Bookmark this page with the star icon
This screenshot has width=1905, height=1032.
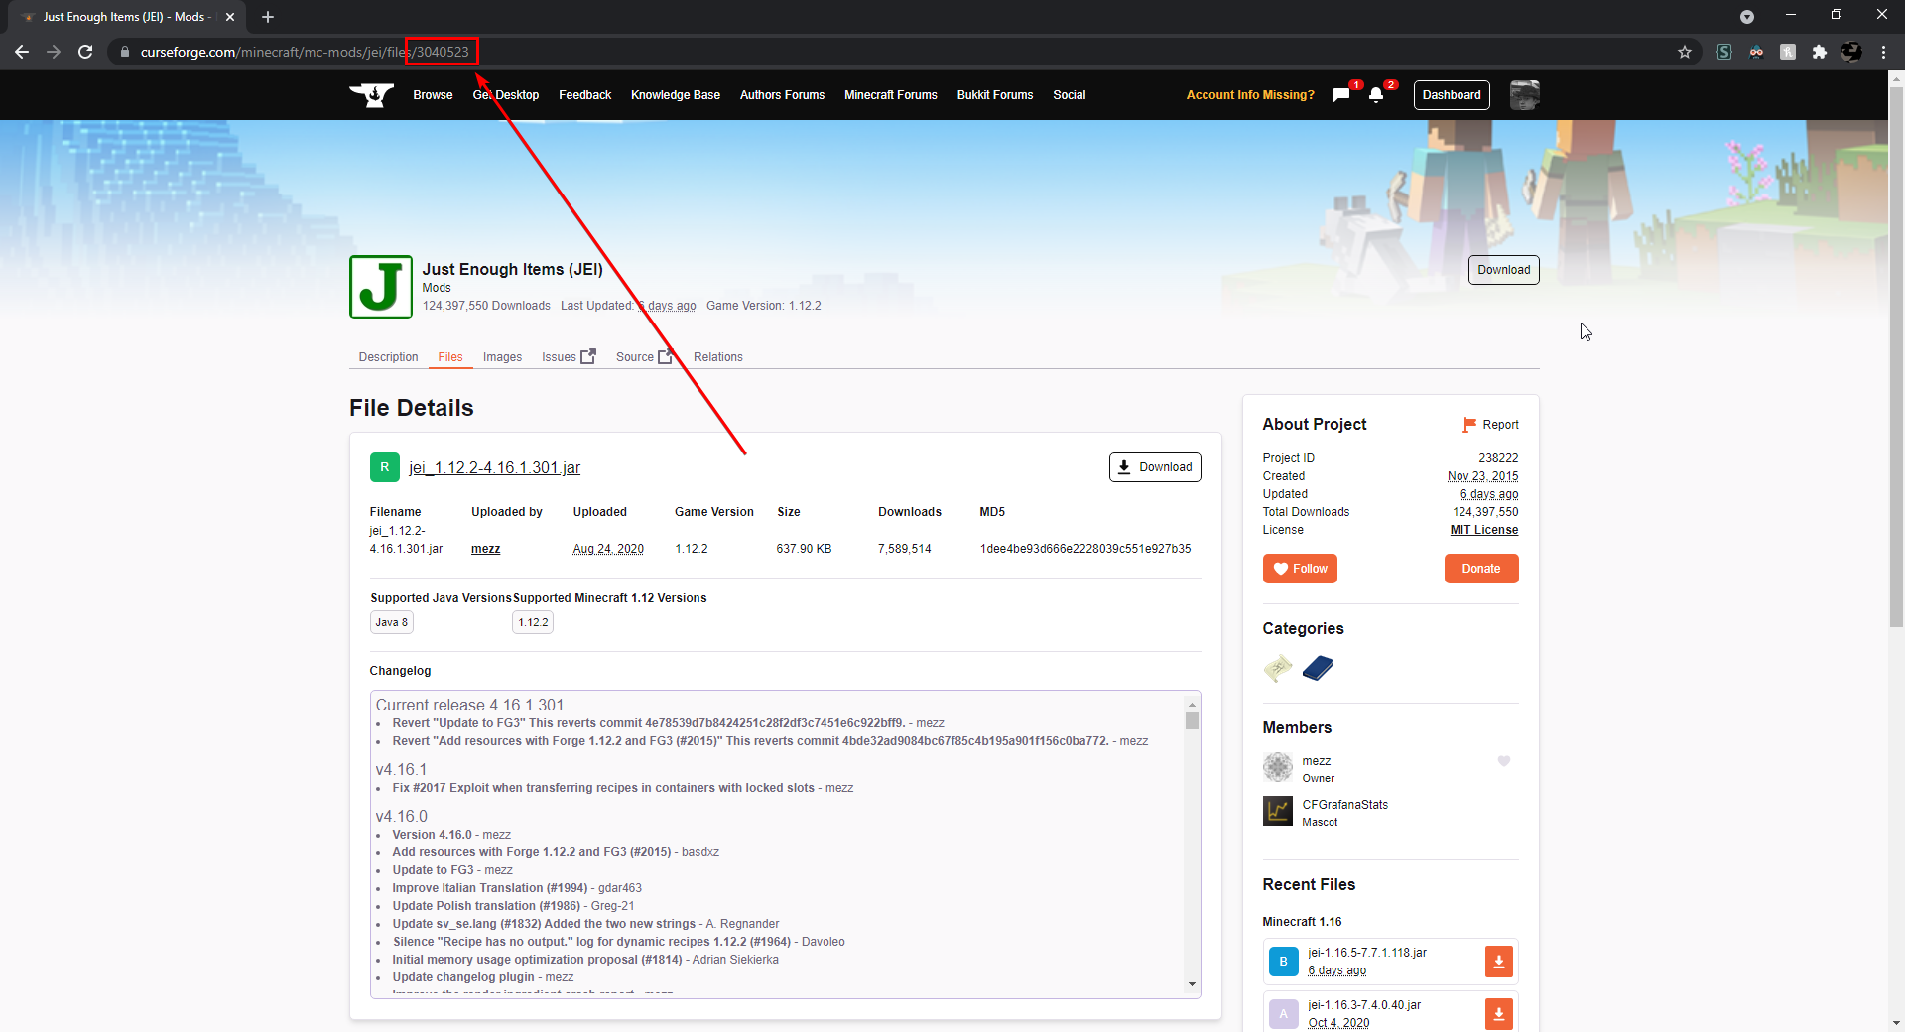point(1685,52)
